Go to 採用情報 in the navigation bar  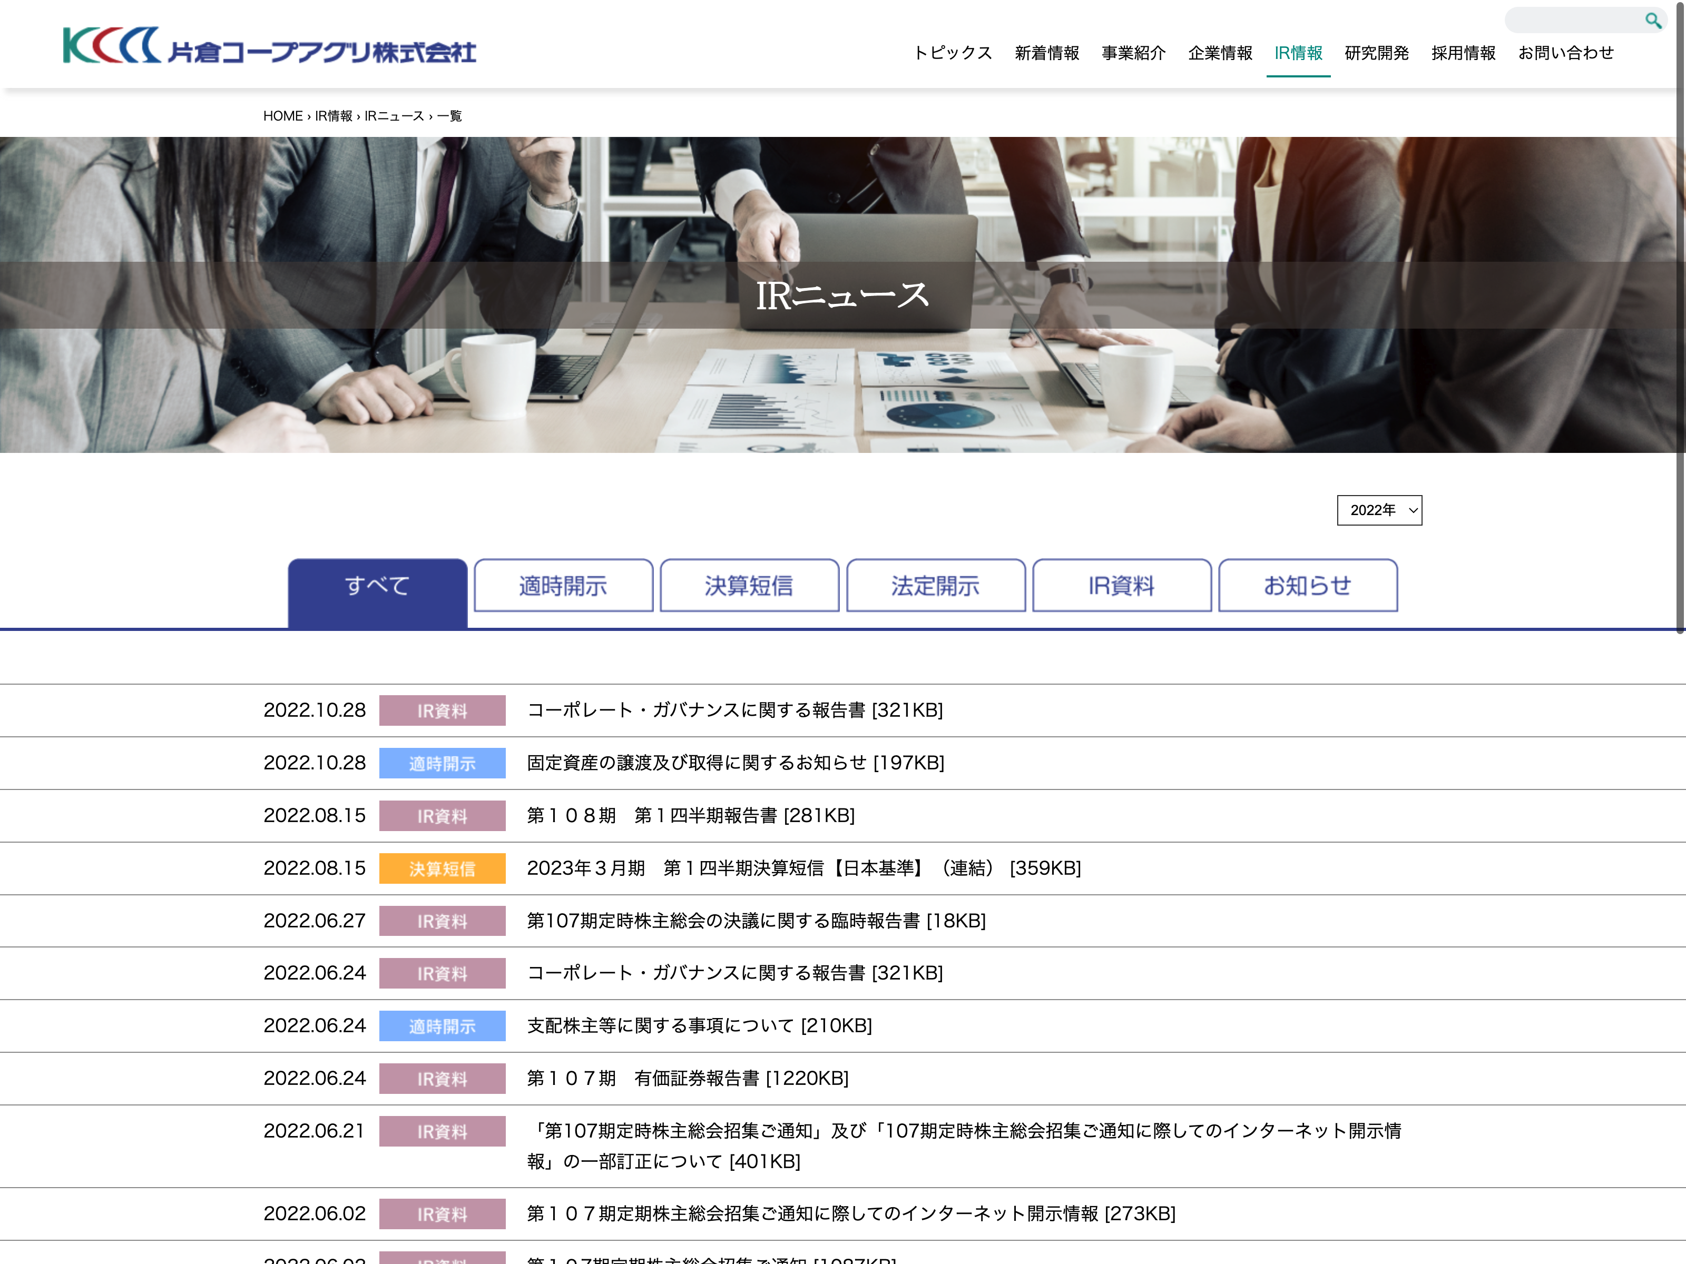point(1463,53)
